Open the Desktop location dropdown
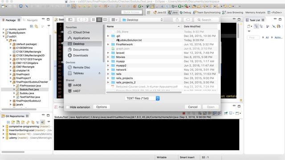The image size is (285, 160). pyautogui.click(x=142, y=20)
